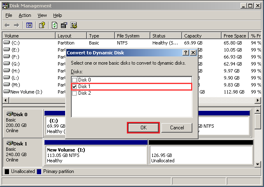
Task: Click the Cancel button in dialog
Action: (x=177, y=128)
